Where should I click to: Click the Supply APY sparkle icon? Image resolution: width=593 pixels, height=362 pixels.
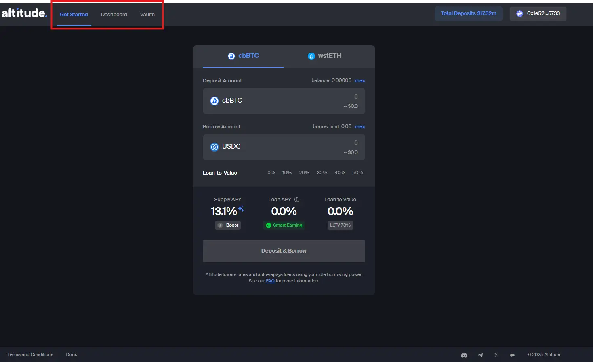241,208
